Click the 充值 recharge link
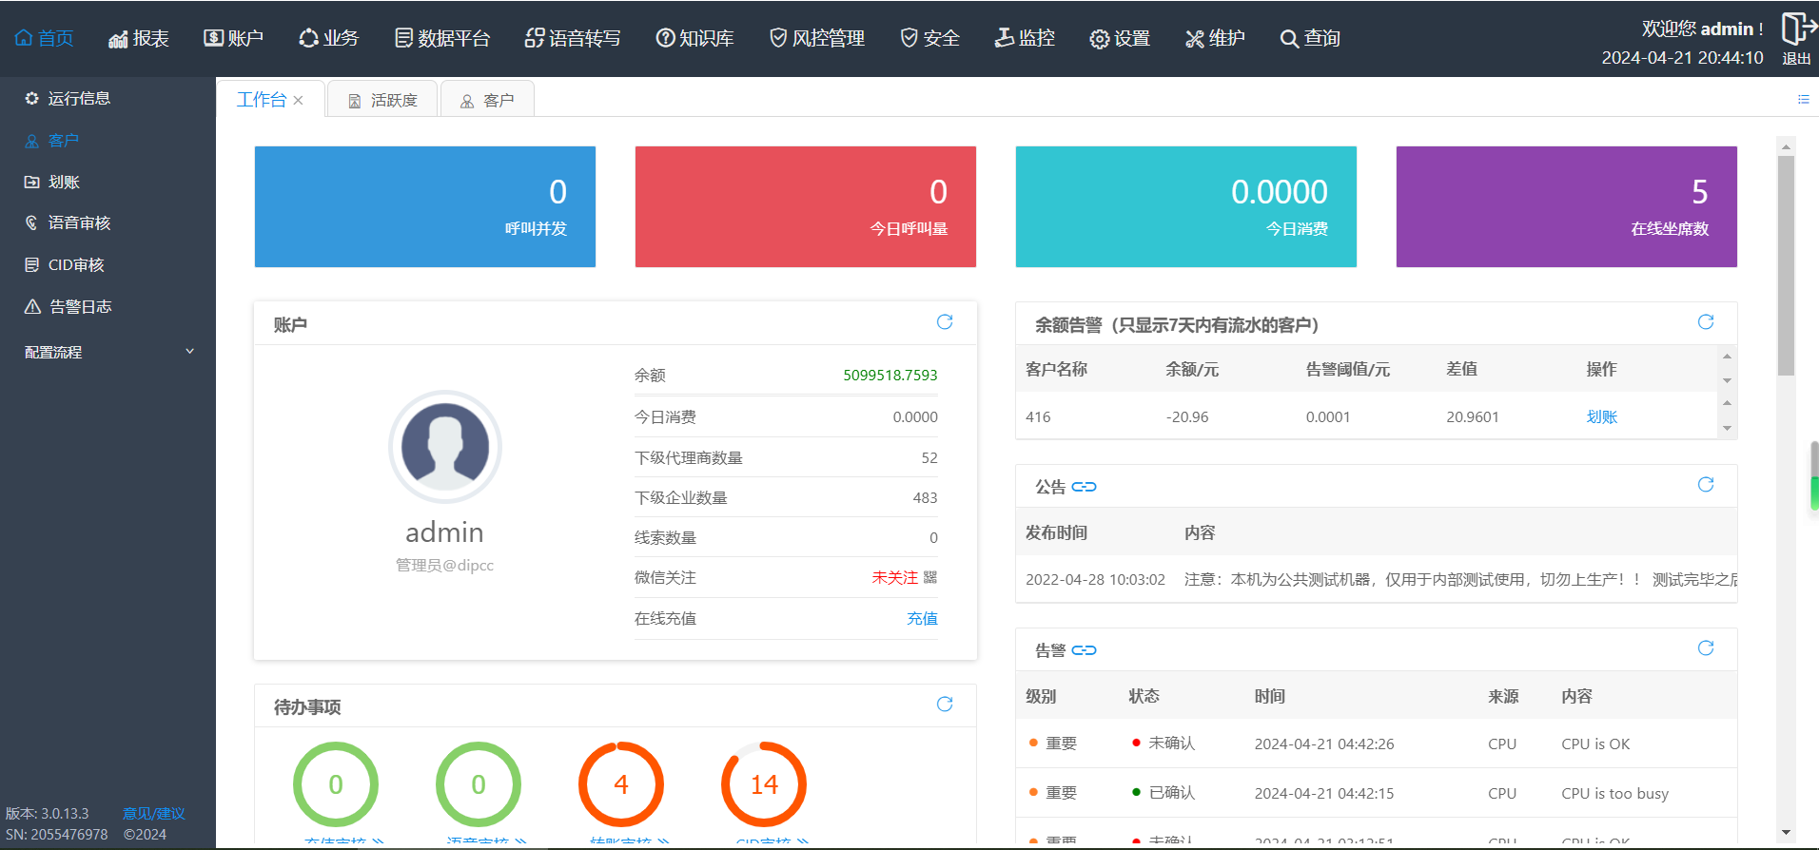 click(922, 618)
